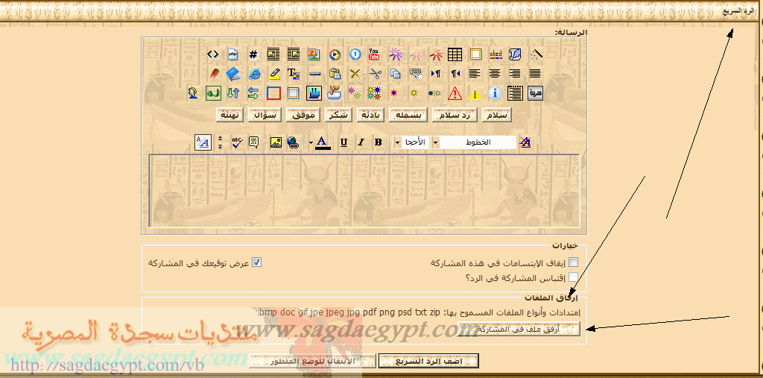Screen dimensions: 763x378
Task: Insert a table using the grid icon
Action: point(455,54)
